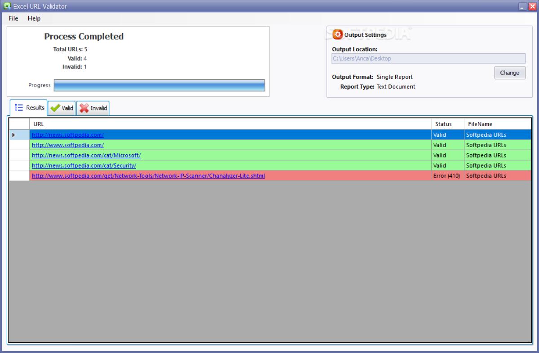The width and height of the screenshot is (539, 353).
Task: Click the Excel URL Validator title bar icon
Action: point(6,6)
